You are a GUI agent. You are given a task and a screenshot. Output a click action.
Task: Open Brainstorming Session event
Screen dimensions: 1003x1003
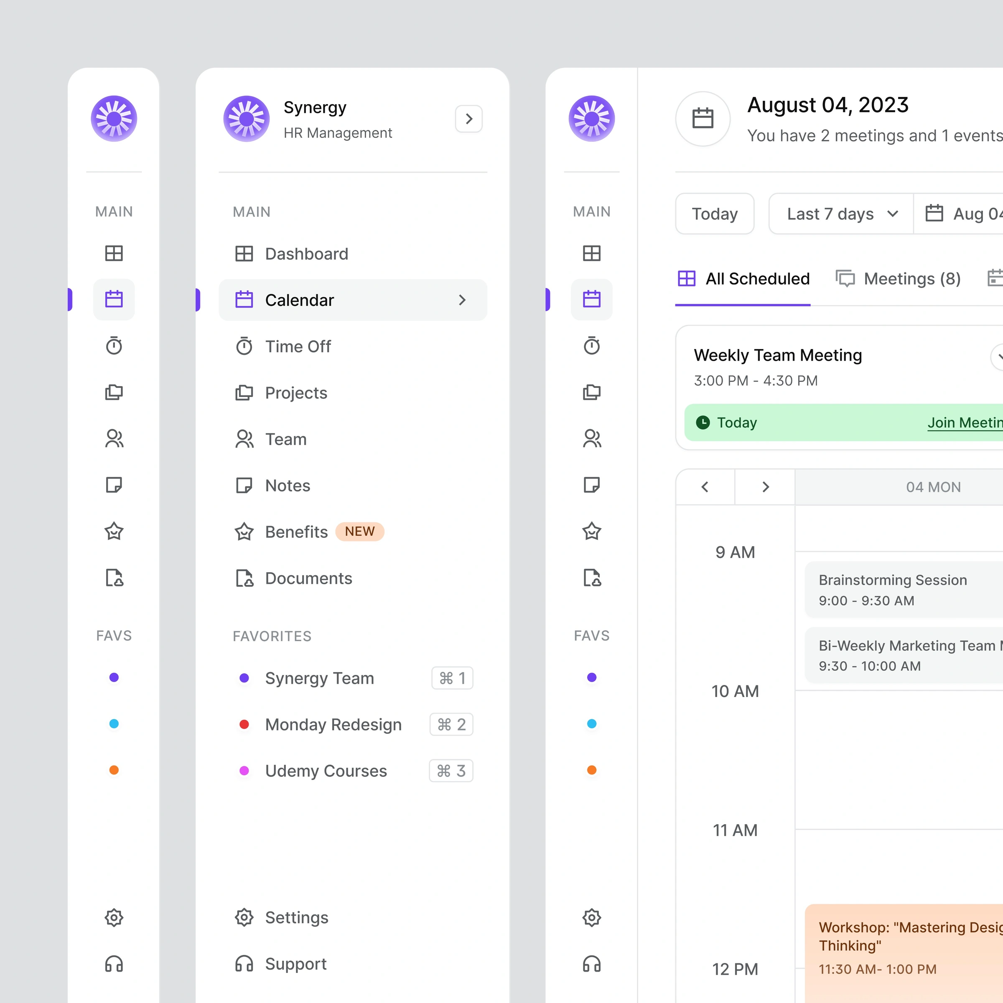pos(904,589)
